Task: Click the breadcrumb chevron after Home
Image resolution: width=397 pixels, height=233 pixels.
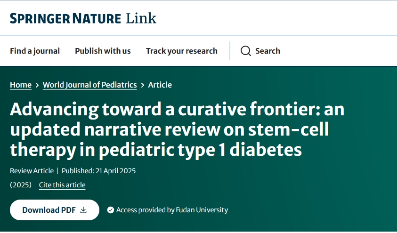Action: point(37,85)
